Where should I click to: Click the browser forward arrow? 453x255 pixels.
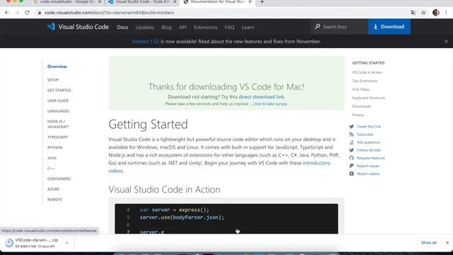(x=17, y=13)
